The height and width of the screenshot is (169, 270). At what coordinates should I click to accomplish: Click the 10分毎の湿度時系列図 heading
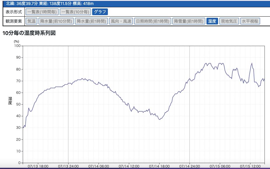click(x=29, y=33)
